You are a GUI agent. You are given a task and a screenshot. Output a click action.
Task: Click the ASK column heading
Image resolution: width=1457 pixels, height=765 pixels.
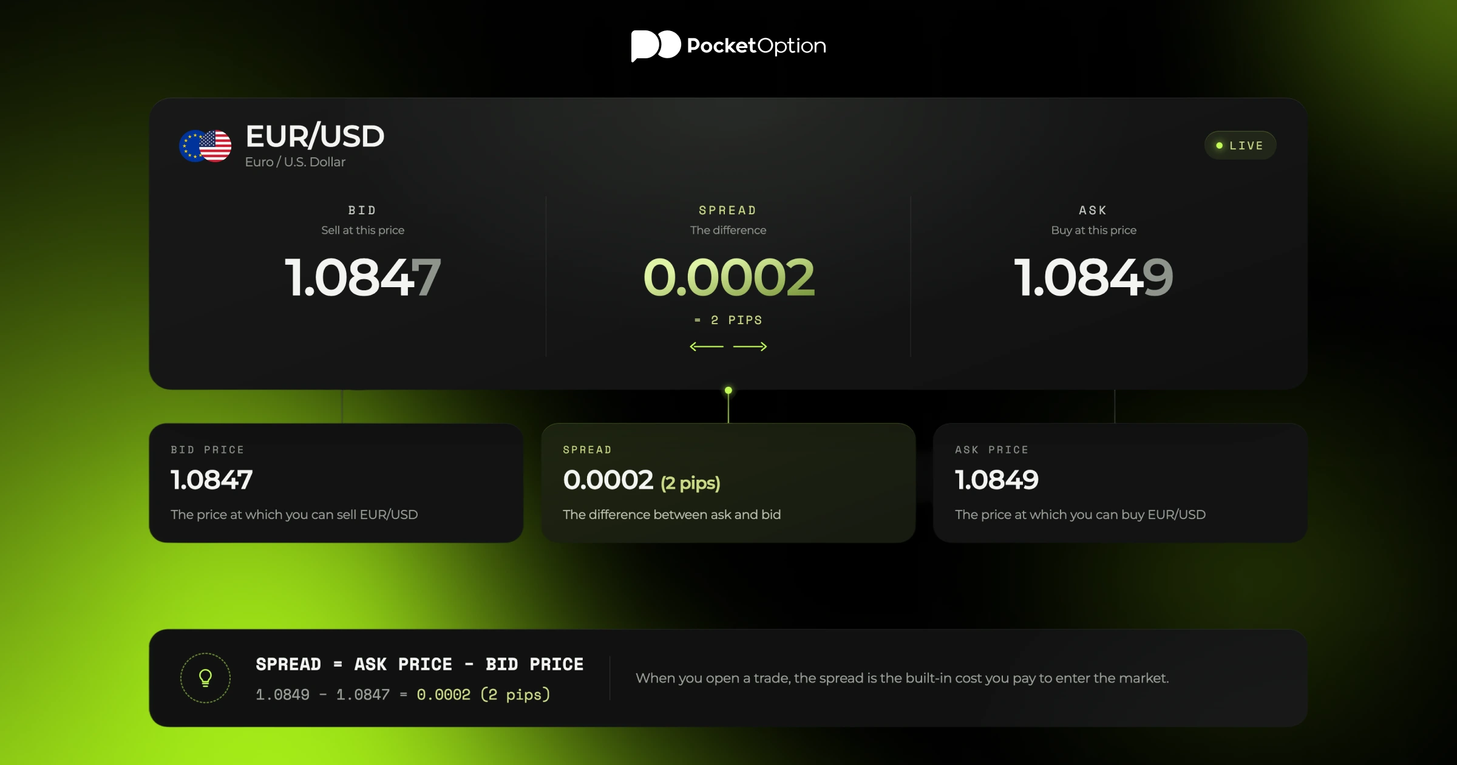pyautogui.click(x=1093, y=210)
